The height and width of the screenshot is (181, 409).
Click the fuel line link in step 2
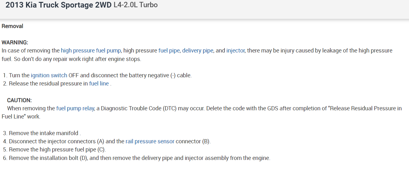click(99, 84)
